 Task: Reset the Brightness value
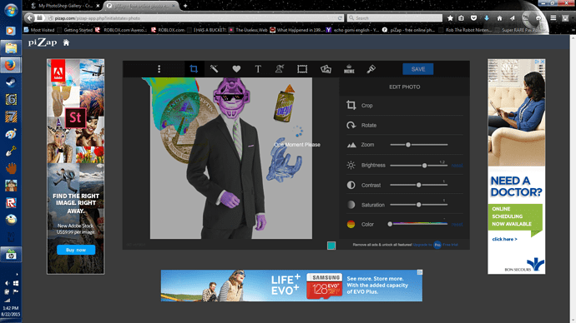click(x=457, y=166)
